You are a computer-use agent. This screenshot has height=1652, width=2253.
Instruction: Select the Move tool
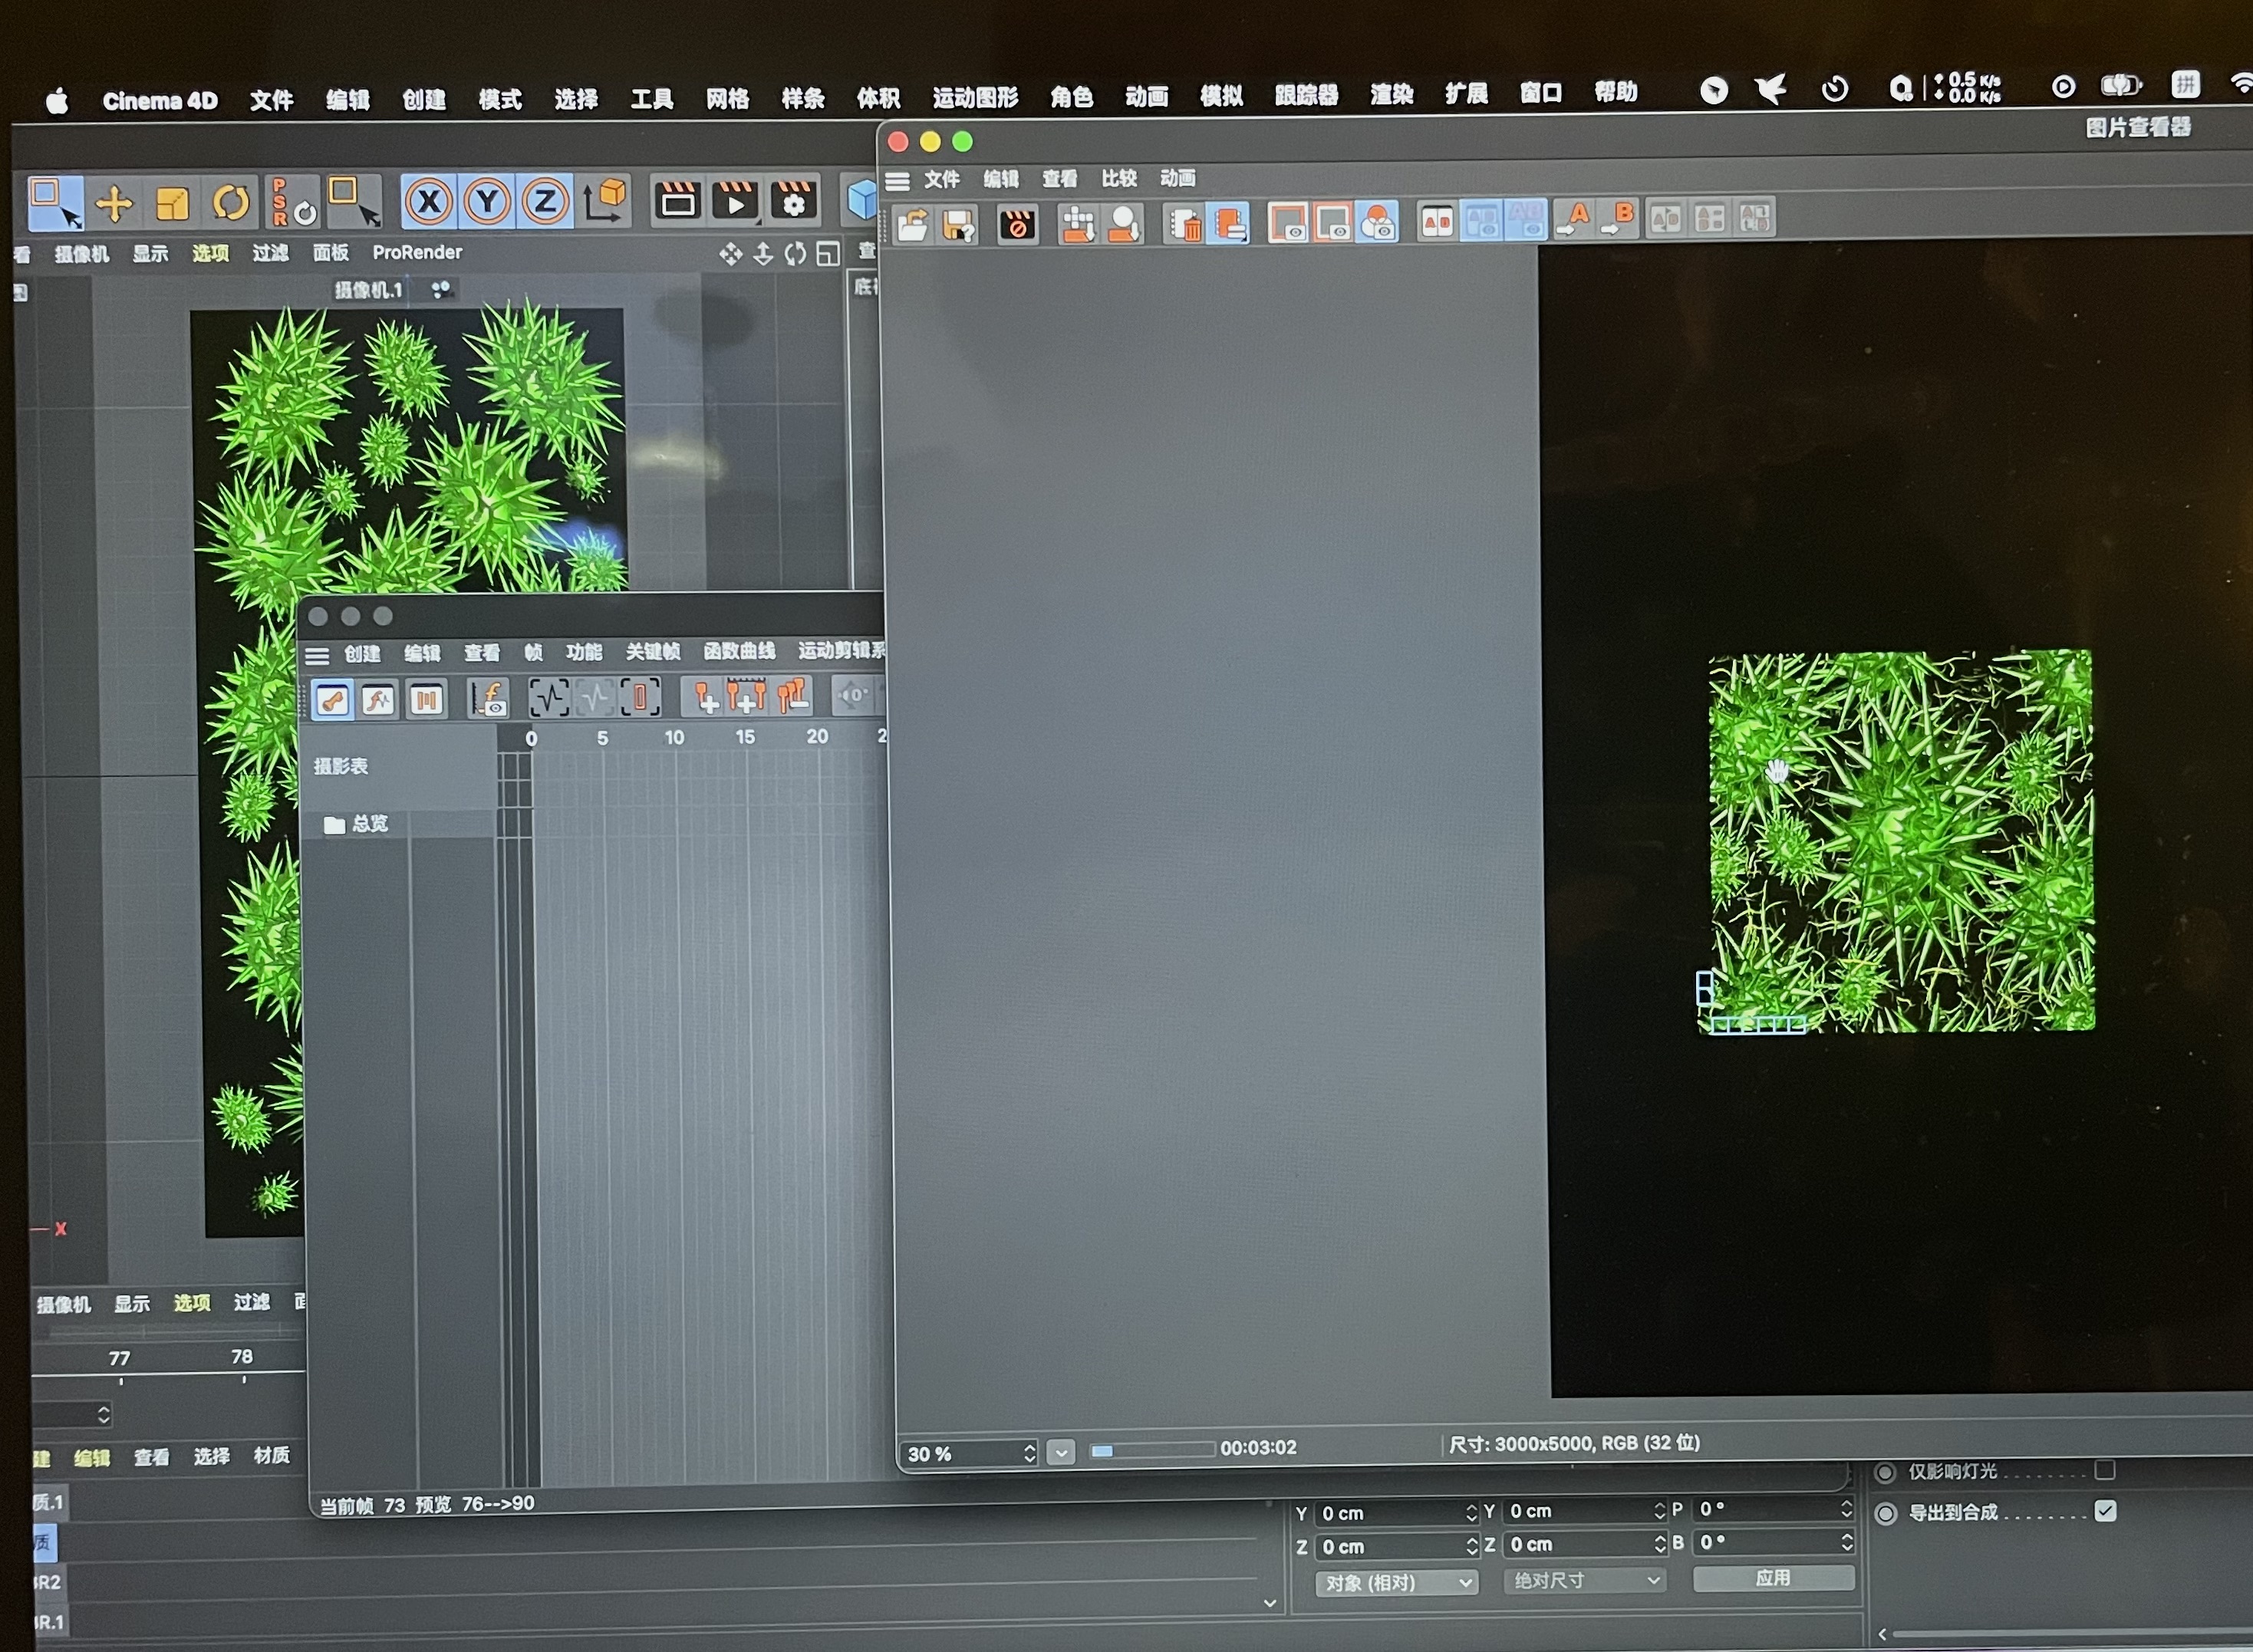point(114,204)
